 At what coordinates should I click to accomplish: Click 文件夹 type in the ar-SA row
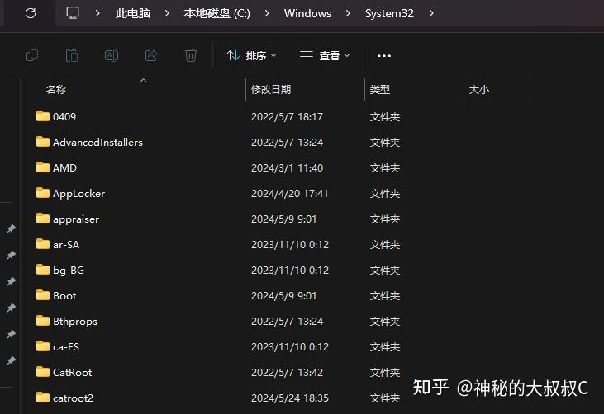coord(385,244)
